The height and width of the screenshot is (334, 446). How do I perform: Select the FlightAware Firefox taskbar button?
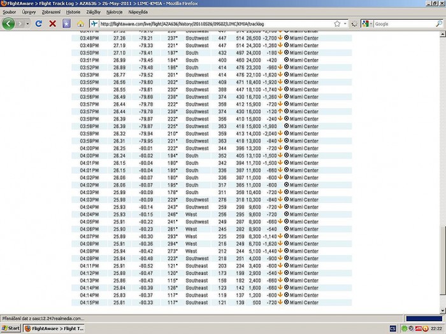(54, 328)
